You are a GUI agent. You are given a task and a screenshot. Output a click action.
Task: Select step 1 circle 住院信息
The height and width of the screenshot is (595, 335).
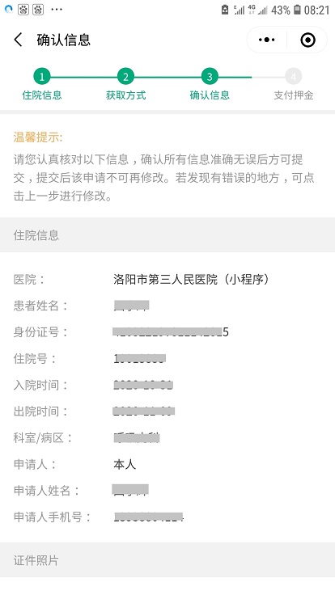point(42,77)
